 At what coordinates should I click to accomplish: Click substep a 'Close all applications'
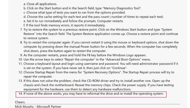coord(40,4)
